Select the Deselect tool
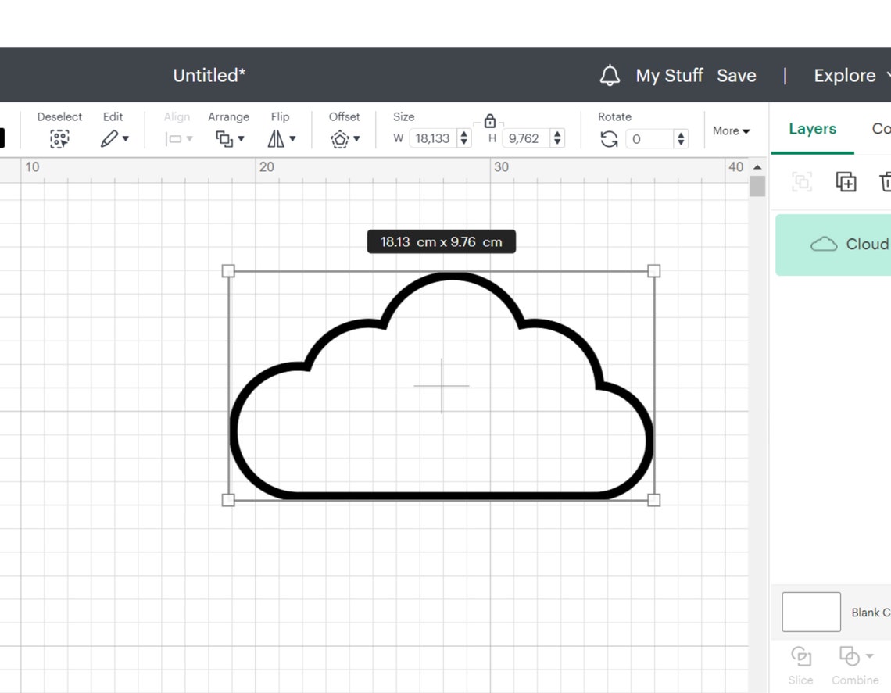Viewport: 891px width, 693px height. click(59, 138)
